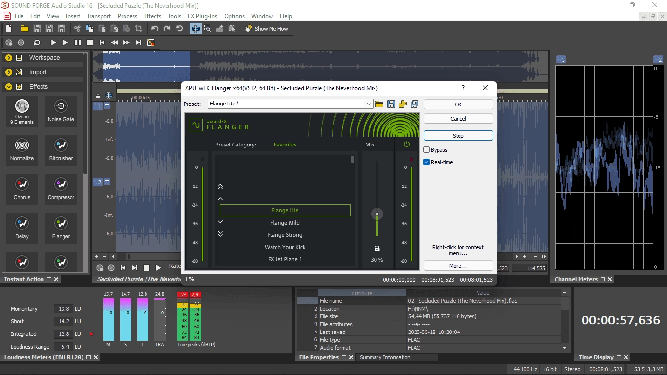Click single down arrow in preset list
This screenshot has width=667, height=375.
pos(220,222)
